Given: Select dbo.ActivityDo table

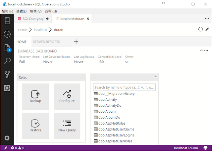Looking at the screenshot, I should [108, 105].
